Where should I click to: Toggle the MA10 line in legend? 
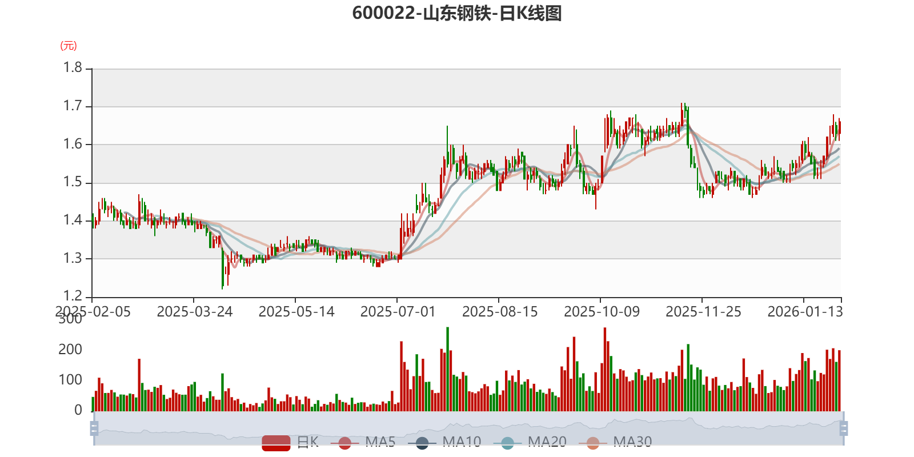click(444, 442)
